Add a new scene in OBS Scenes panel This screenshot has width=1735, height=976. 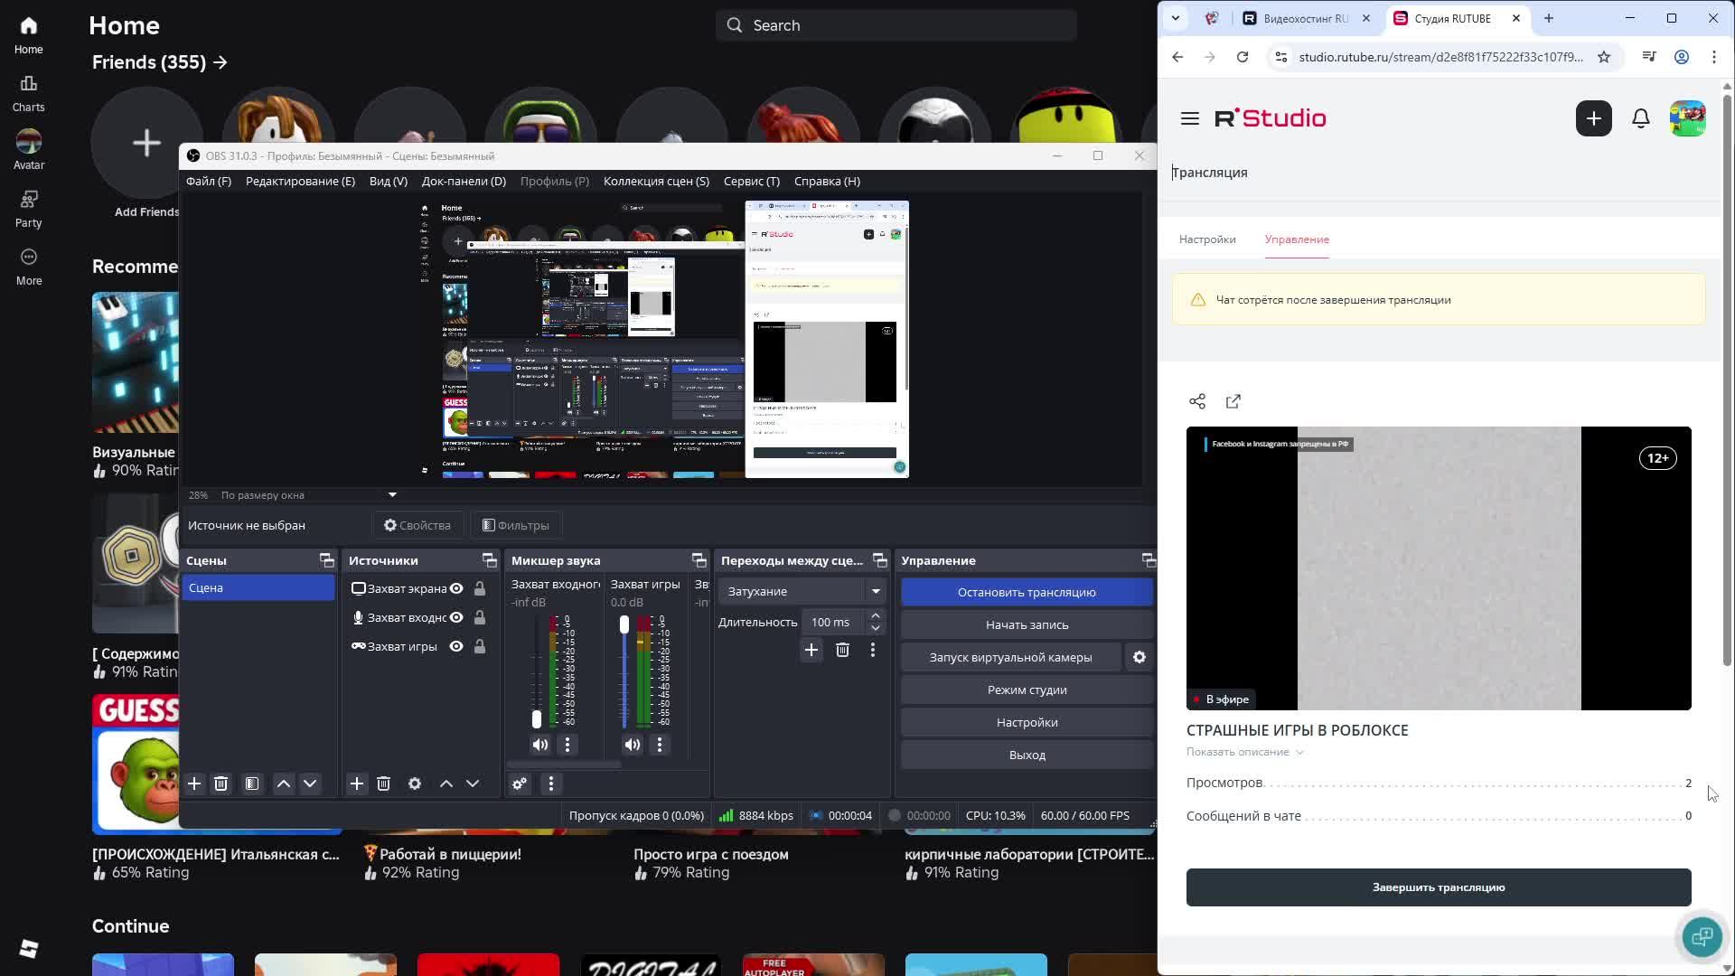[194, 784]
